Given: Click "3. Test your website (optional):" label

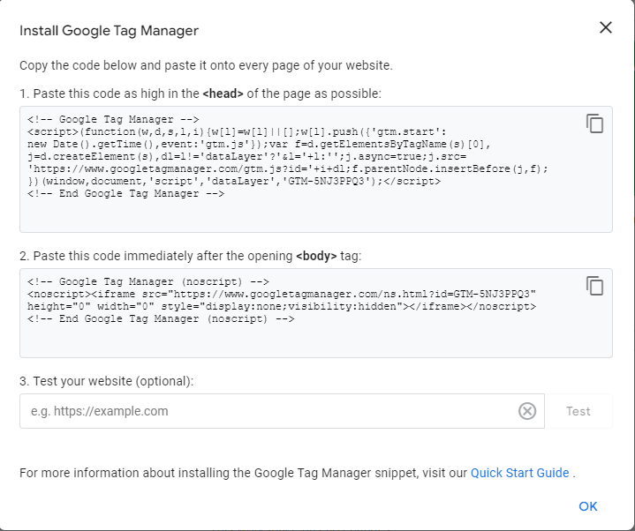Looking at the screenshot, I should (107, 381).
